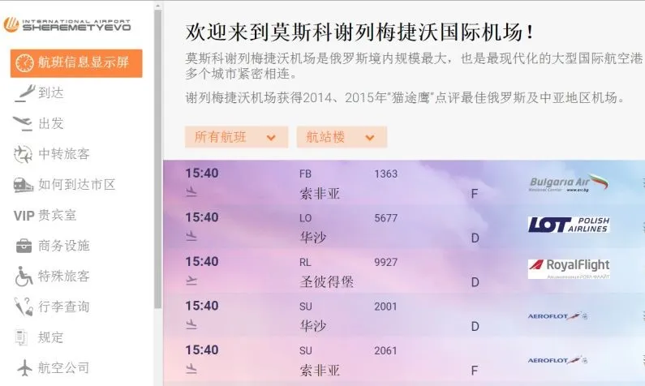
Task: Click the RoyalFlight airline logo
Action: pyautogui.click(x=568, y=268)
